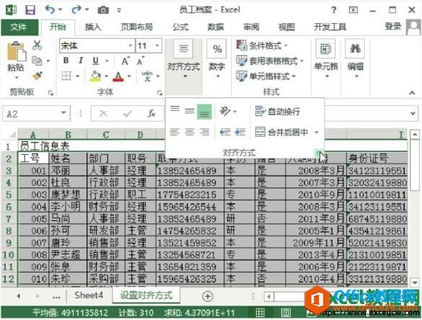Image resolution: width=422 pixels, height=320 pixels.
Task: Expand the 条件格式 menu
Action: [262, 45]
